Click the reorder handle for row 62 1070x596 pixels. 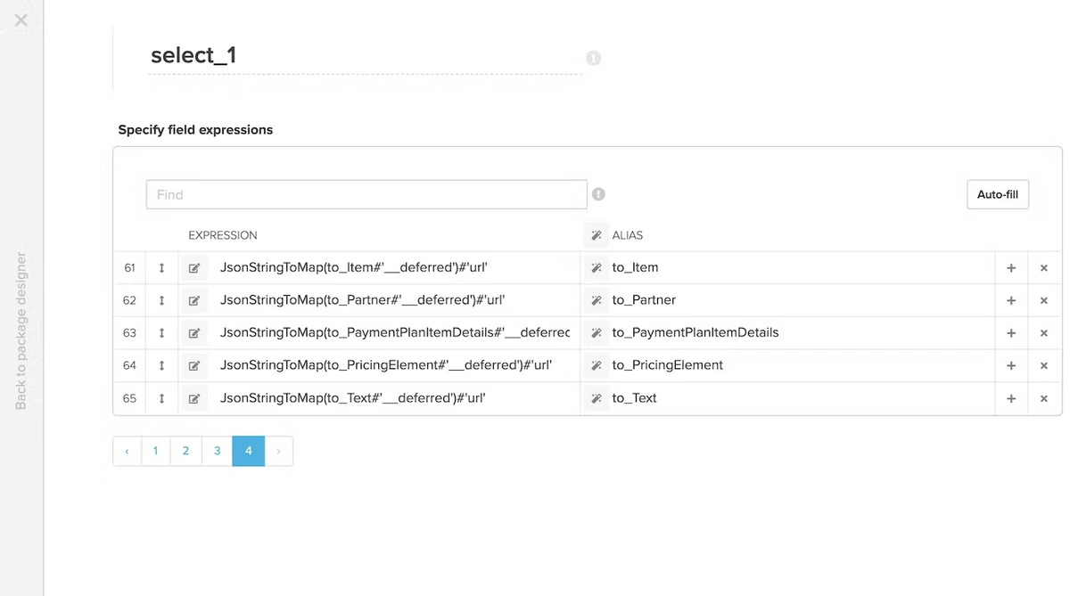(x=161, y=300)
